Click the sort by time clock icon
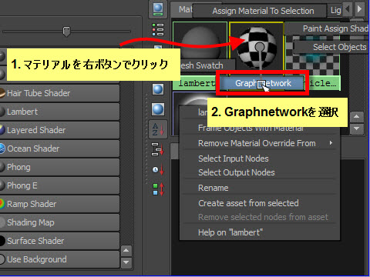The height and width of the screenshot is (277, 370). point(158,169)
